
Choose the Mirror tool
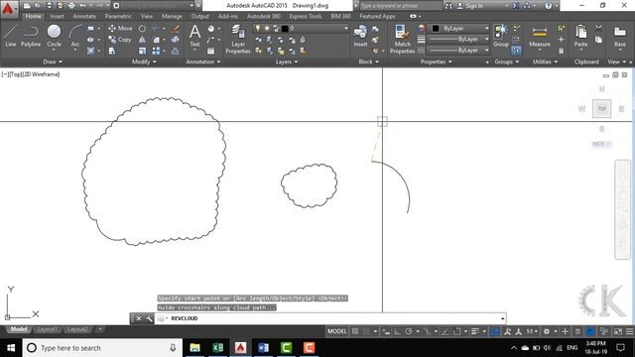[x=142, y=40]
